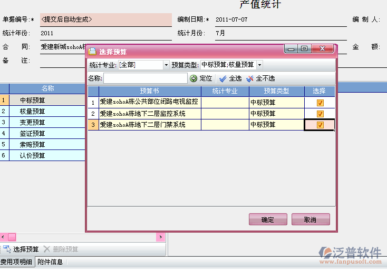Click the 名称 column header in main window
This screenshot has width=387, height=270.
coord(47,88)
